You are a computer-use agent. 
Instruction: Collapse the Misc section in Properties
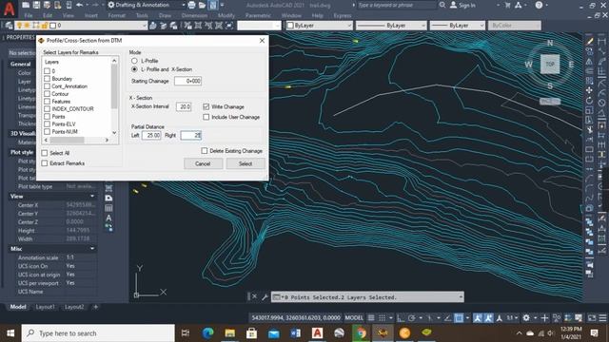tap(92, 249)
